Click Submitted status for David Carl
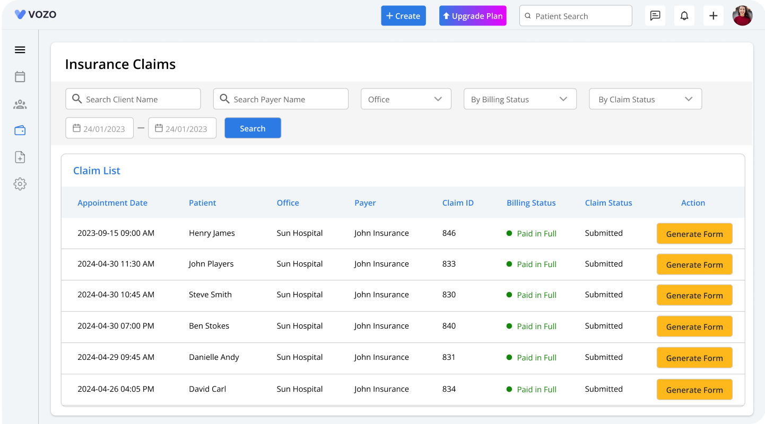The width and height of the screenshot is (765, 424). click(x=604, y=389)
